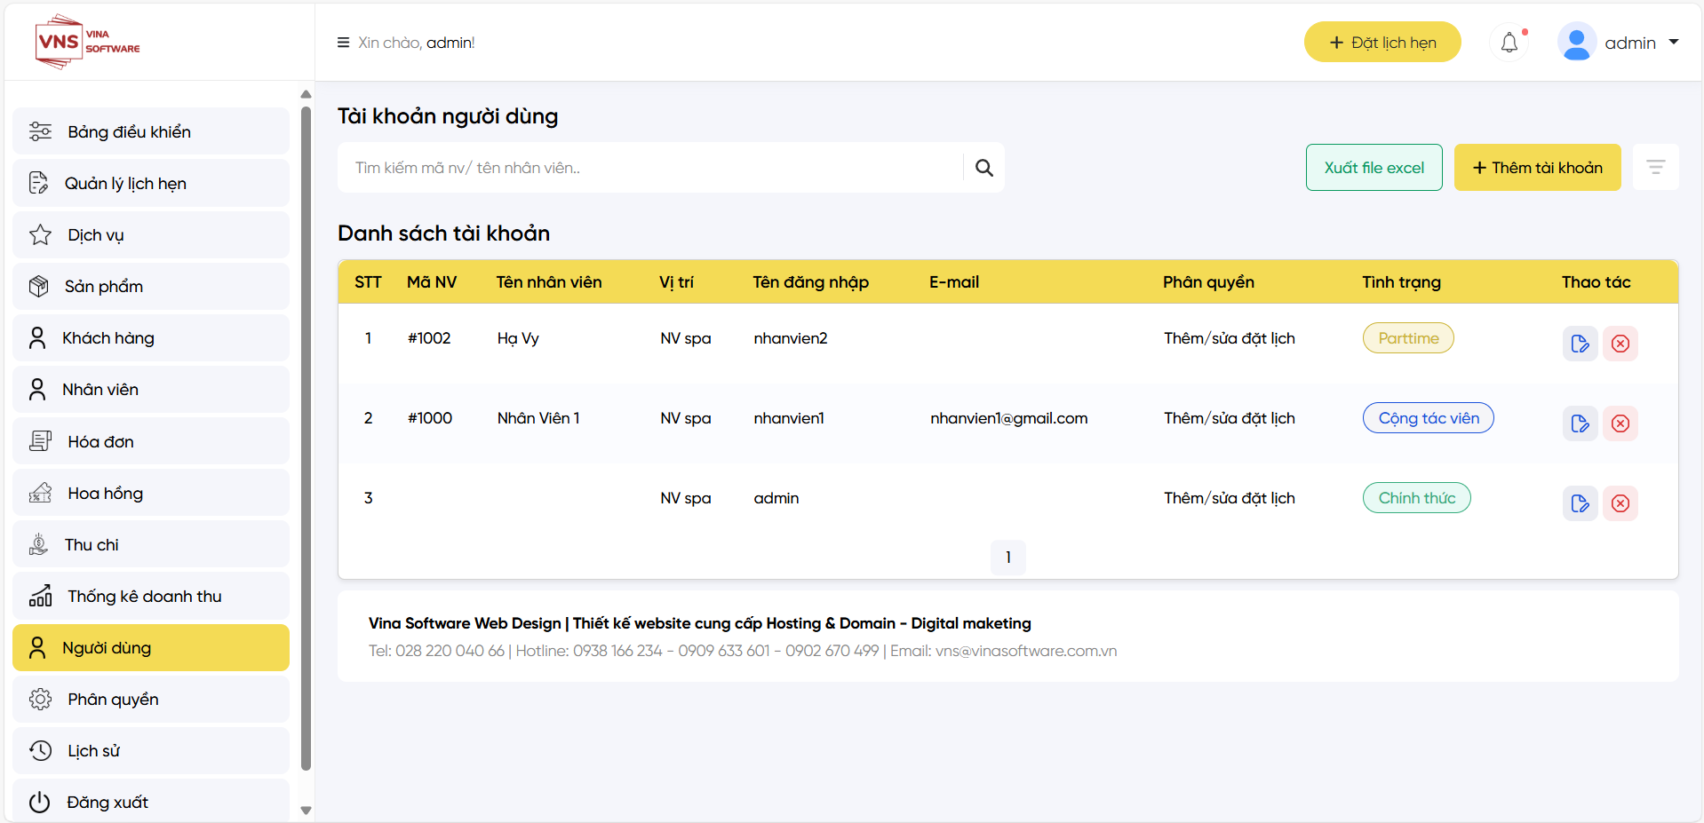The image size is (1704, 823).
Task: Click Xuất file excel button
Action: pyautogui.click(x=1374, y=167)
